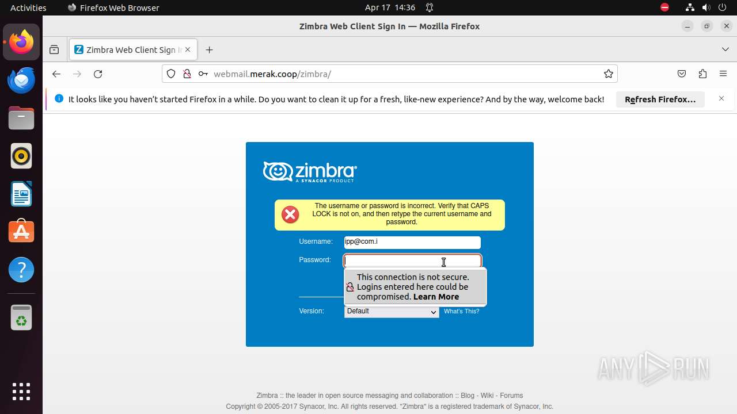The height and width of the screenshot is (414, 737).
Task: Open the volume icon in system tray
Action: pos(706,7)
